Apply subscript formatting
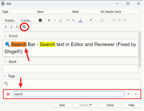 [x=74, y=20]
